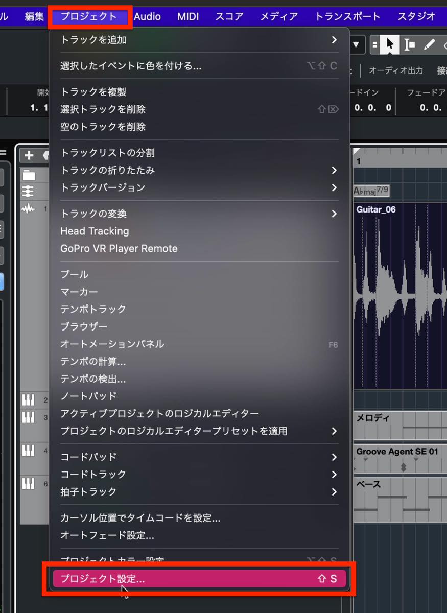Screen dimensions: 447x613
Task: Open the トランスポート menu
Action: (x=347, y=16)
